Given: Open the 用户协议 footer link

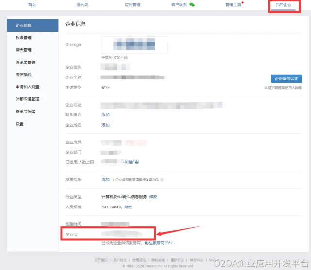Looking at the screenshot, I should point(120,260).
